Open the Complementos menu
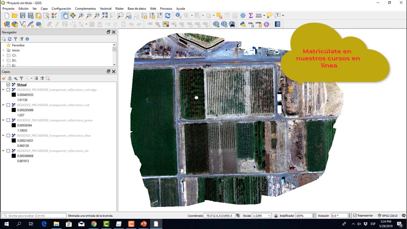 tap(85, 9)
